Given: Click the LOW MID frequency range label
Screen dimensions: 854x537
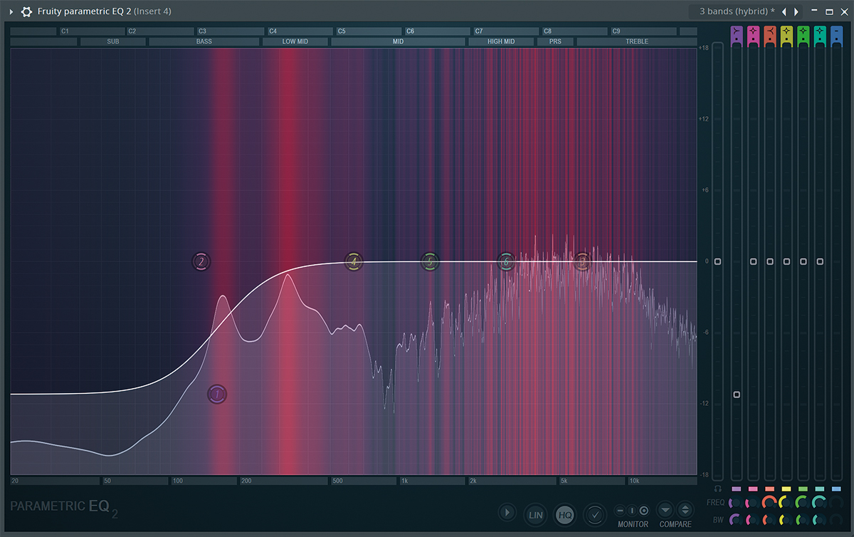Looking at the screenshot, I should pos(295,42).
